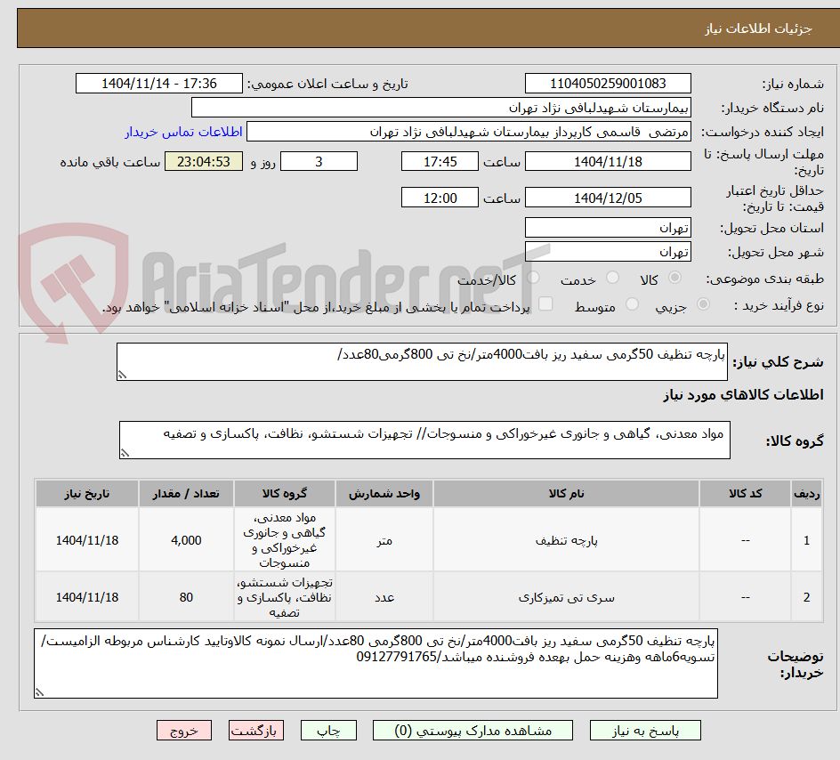Grab resize handle of توضیحات خریدار textarea
Image resolution: width=840 pixels, height=760 pixels.
(39, 692)
